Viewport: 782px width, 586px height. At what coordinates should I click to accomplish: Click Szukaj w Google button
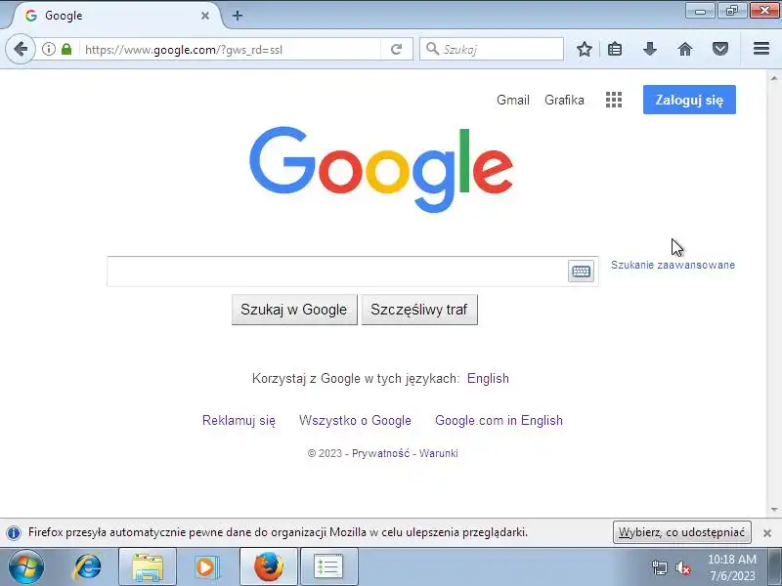click(294, 310)
